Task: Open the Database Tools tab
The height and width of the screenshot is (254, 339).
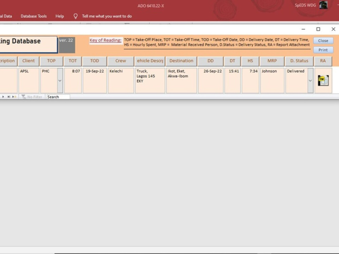Action: coord(34,16)
